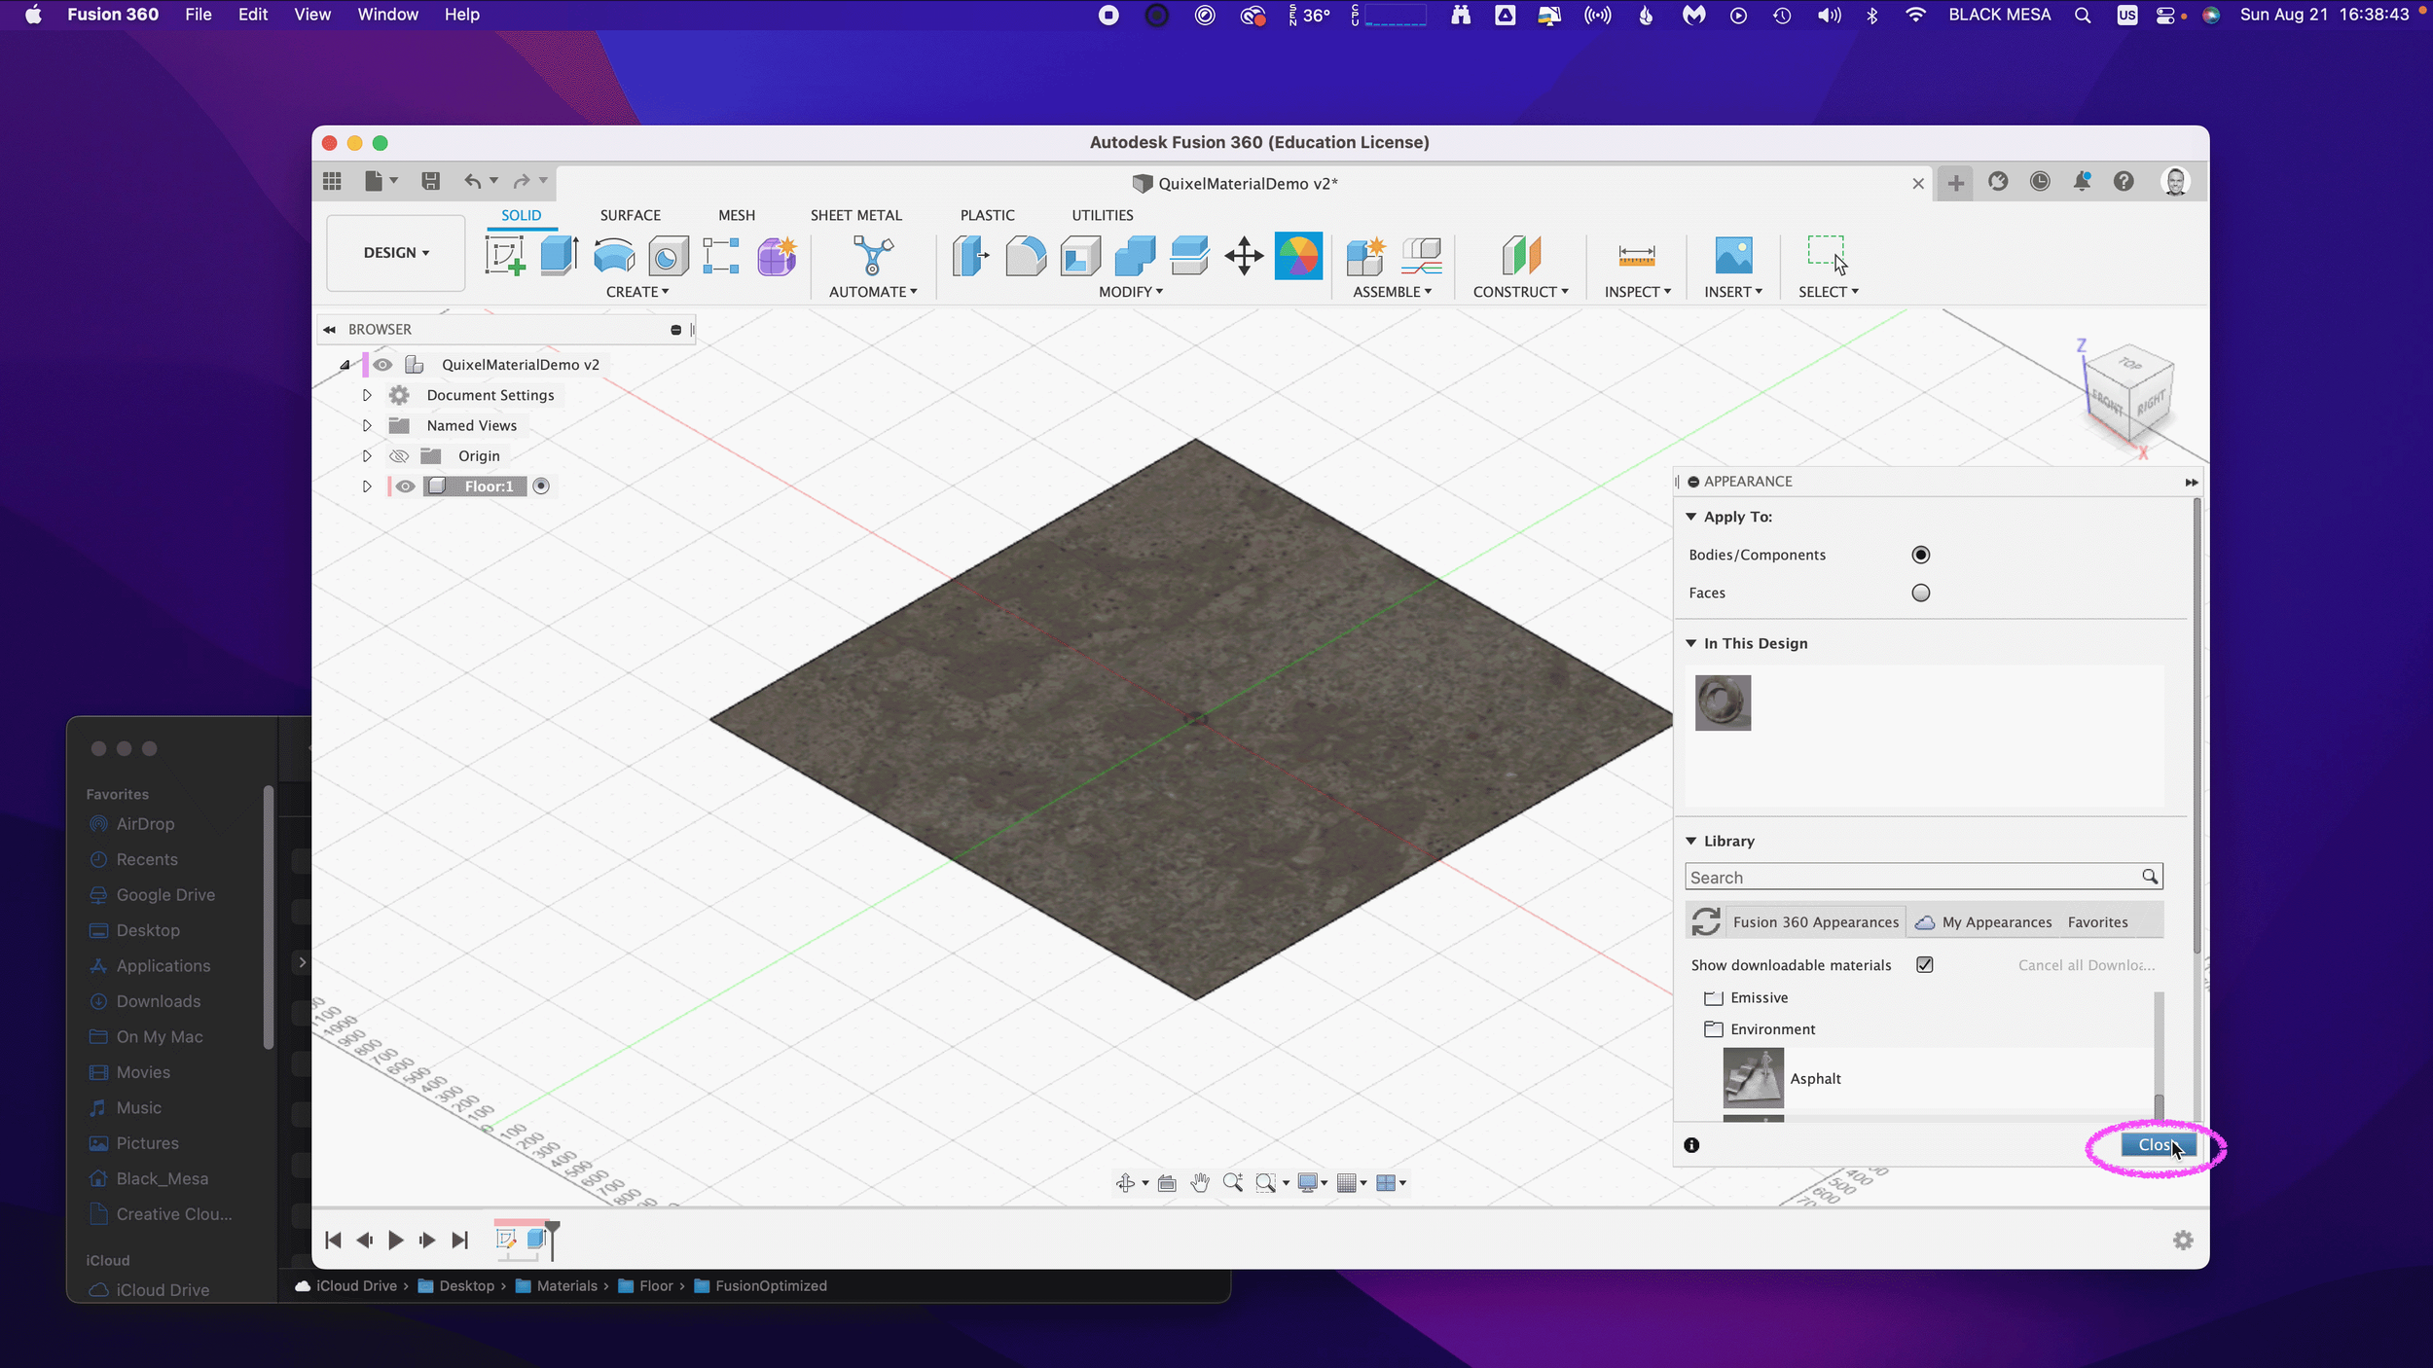Select the Extrude tool icon
The image size is (2433, 1368).
tap(559, 256)
